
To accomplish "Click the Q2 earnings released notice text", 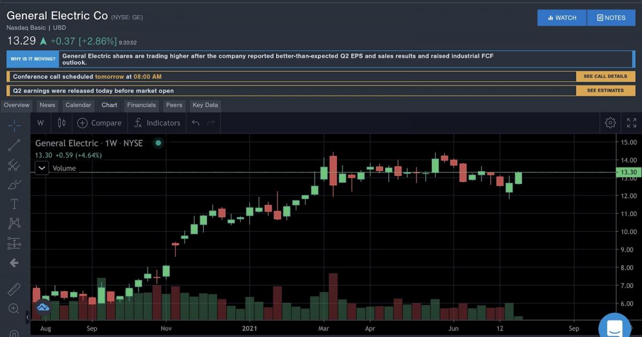I will 93,91.
